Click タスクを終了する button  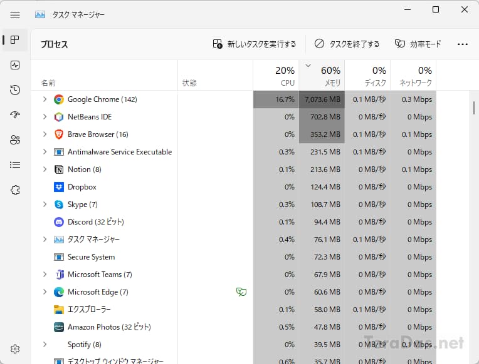(347, 44)
